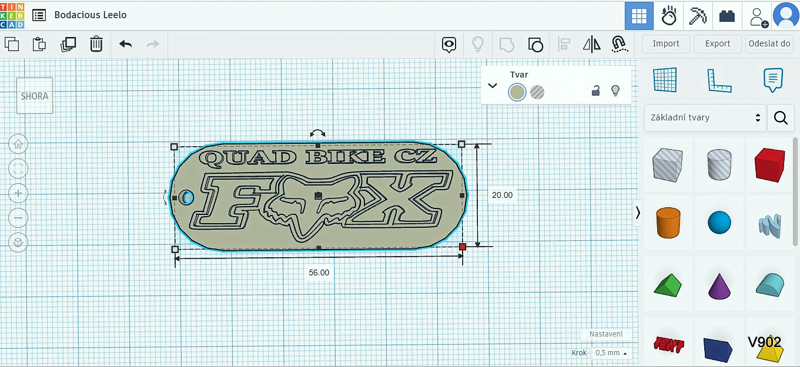
Task: Switch to the Bricks view
Action: 727,16
